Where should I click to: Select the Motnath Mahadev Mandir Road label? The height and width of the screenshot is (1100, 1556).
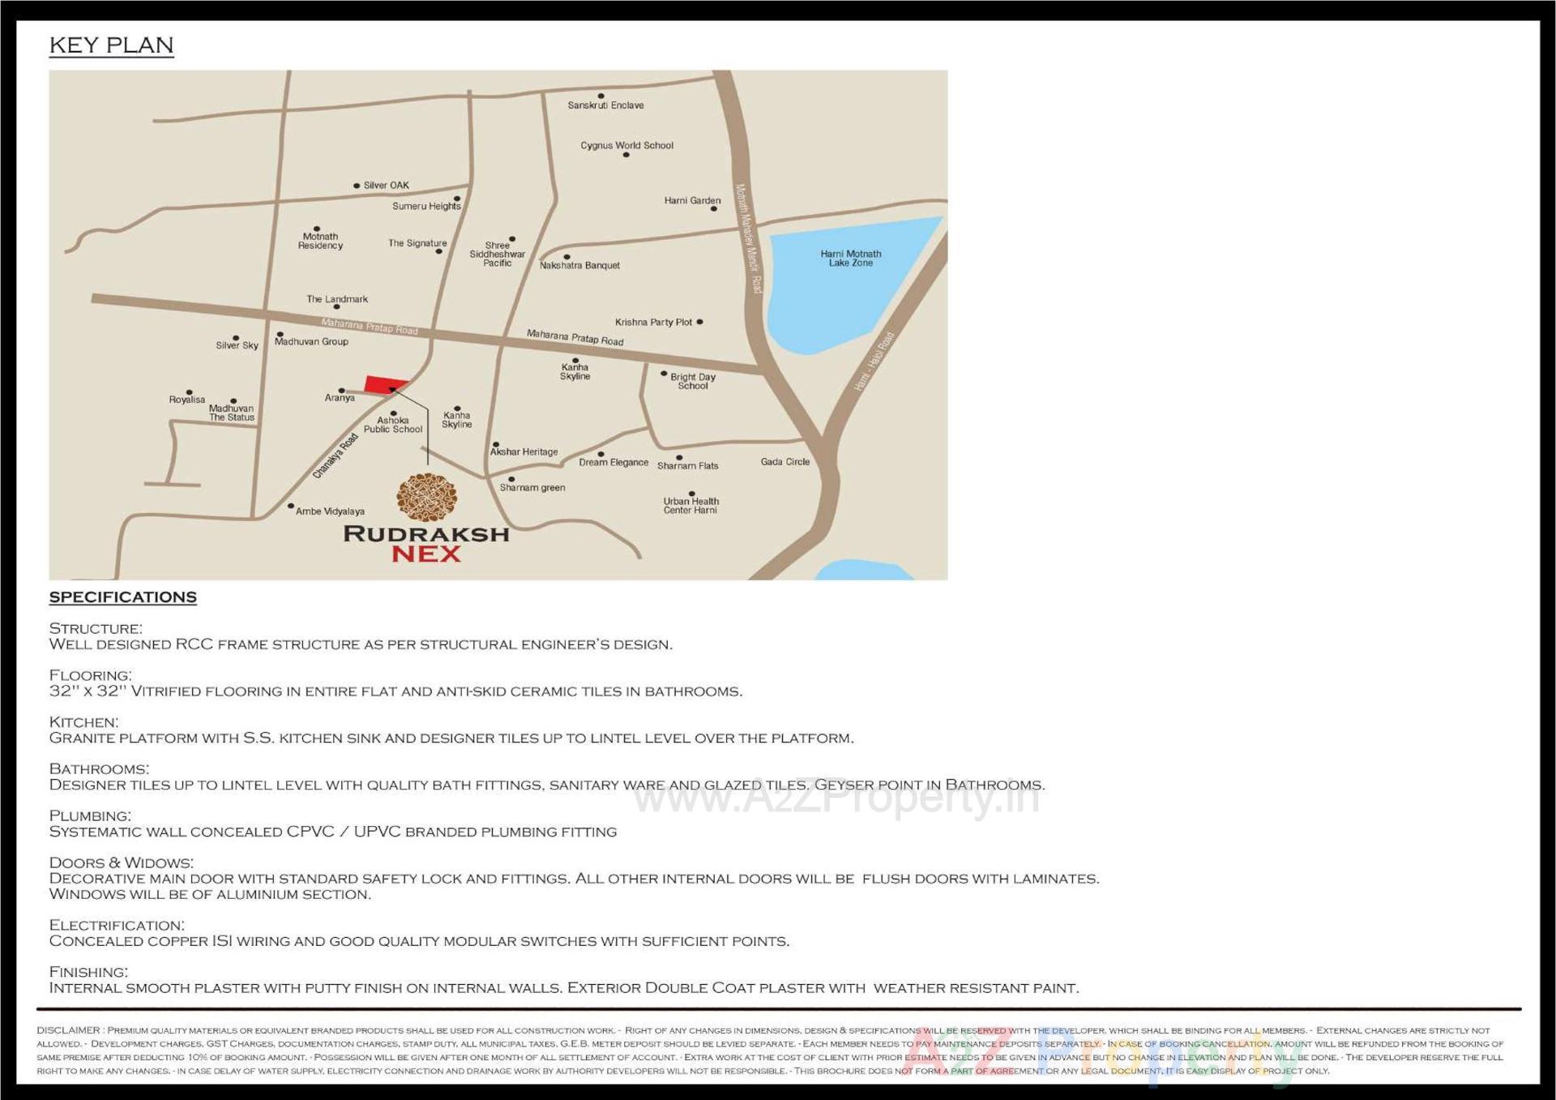[x=747, y=235]
